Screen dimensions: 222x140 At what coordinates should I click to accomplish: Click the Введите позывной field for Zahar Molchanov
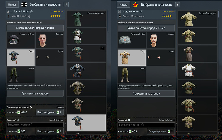[x=146, y=125]
